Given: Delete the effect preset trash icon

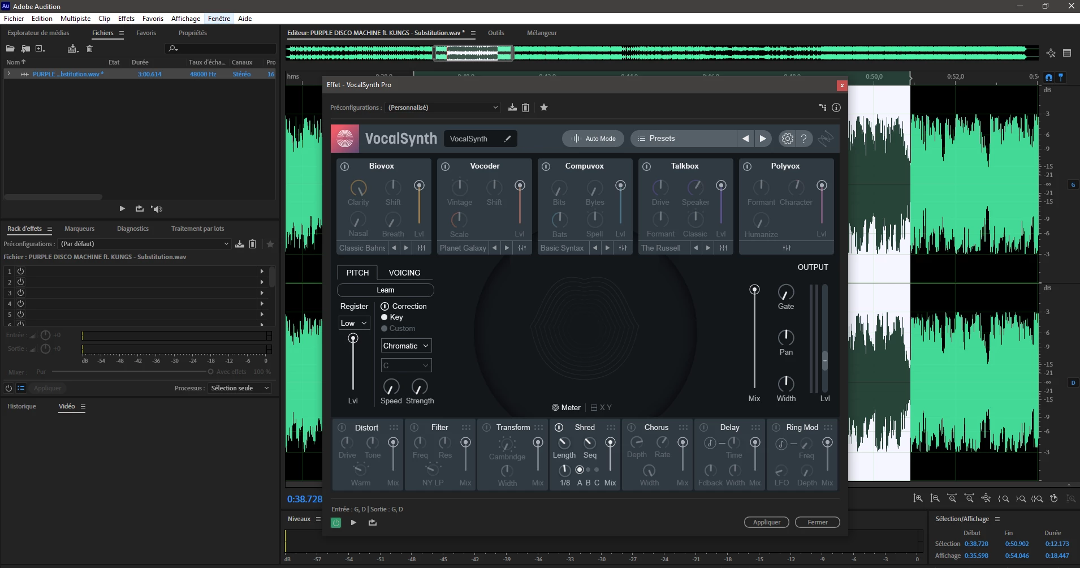Looking at the screenshot, I should coord(525,107).
